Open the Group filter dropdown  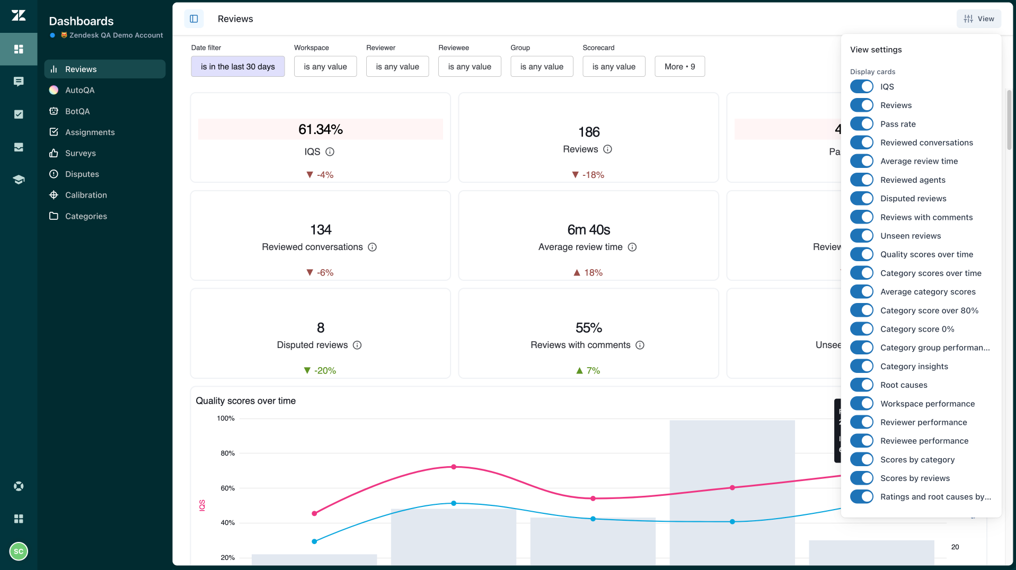coord(542,66)
